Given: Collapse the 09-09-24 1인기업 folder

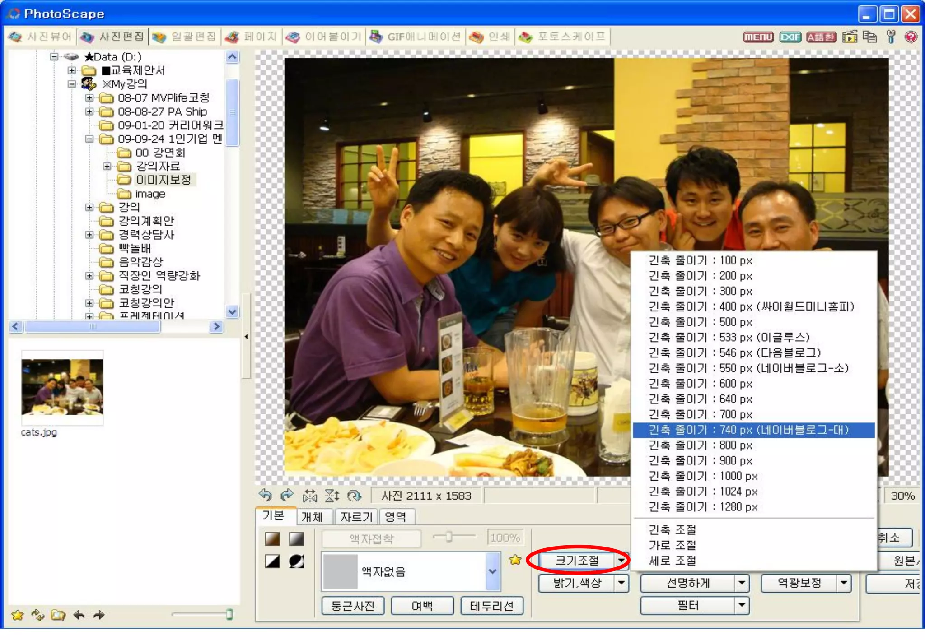Looking at the screenshot, I should click(89, 139).
